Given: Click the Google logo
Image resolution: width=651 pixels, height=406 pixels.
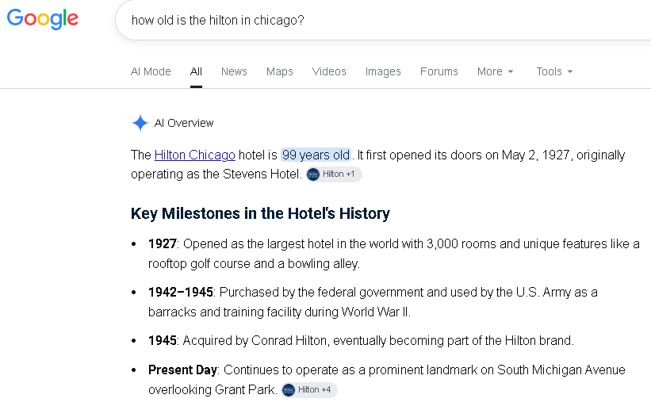Looking at the screenshot, I should coord(43,19).
